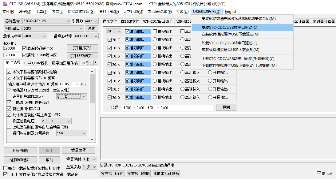Click the P0M0 代码 text field
The width and height of the screenshot is (336, 179).
click(x=167, y=108)
